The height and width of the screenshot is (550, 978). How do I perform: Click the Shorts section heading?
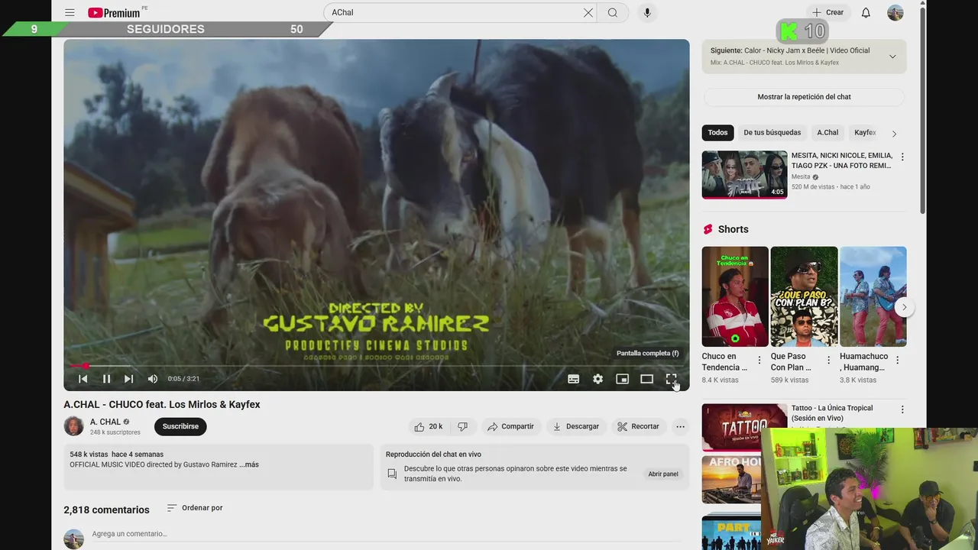(733, 229)
